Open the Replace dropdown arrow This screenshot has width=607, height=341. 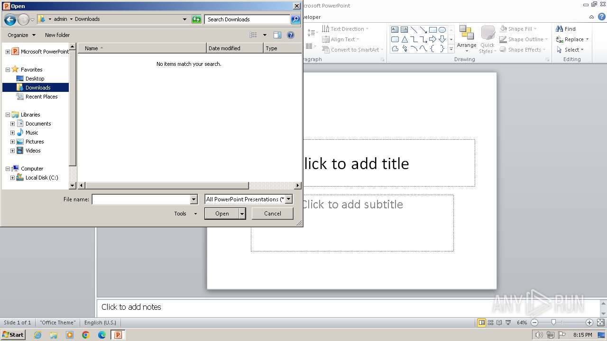point(587,39)
